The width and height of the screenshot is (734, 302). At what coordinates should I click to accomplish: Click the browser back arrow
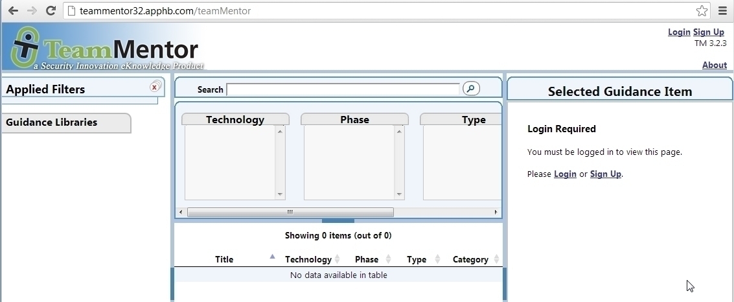tap(13, 11)
